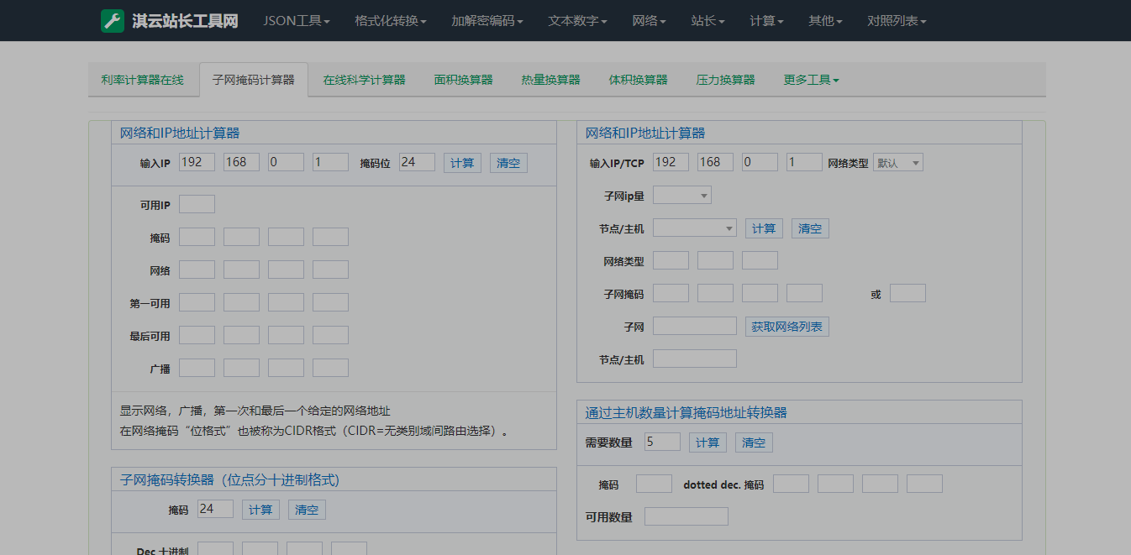Click the 需要数量 input field showing 5

[x=662, y=442]
